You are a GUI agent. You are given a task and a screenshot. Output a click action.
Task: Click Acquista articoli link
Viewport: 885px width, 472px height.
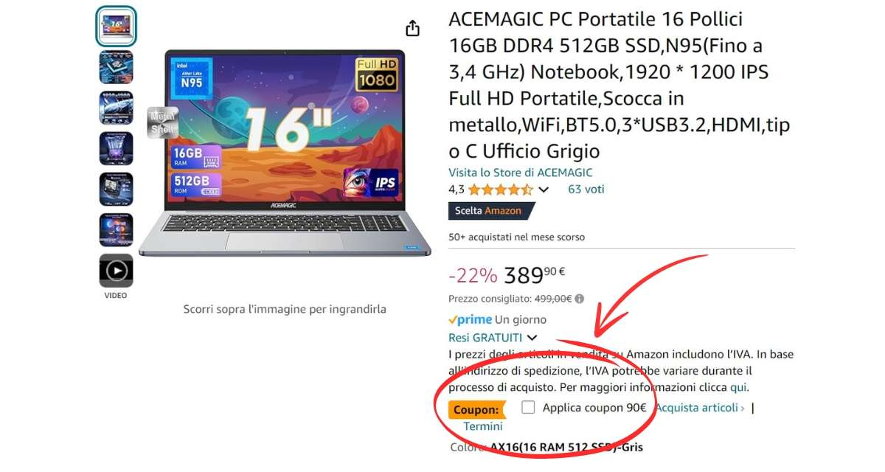(700, 407)
